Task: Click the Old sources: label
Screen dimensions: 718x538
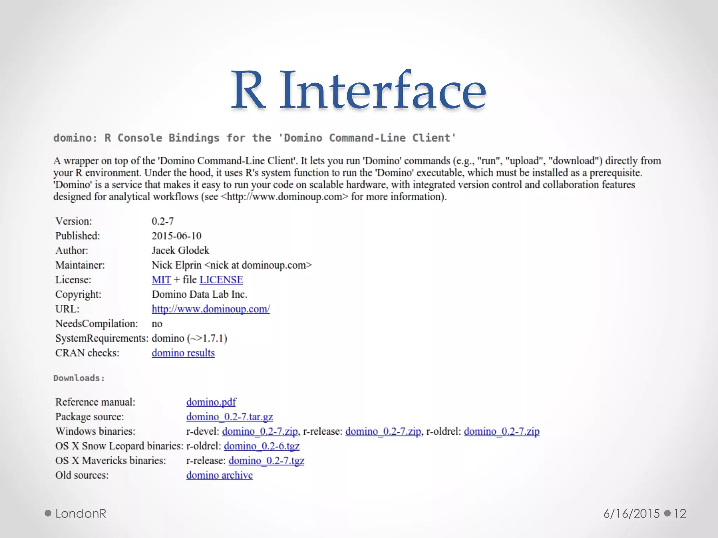Action: point(82,475)
